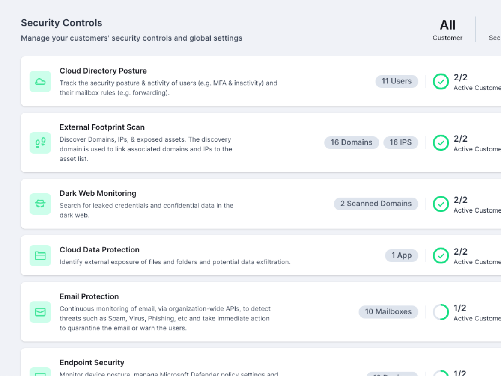The height and width of the screenshot is (376, 501).
Task: Click Cloud Data Protection checkmark status icon
Action: point(441,255)
